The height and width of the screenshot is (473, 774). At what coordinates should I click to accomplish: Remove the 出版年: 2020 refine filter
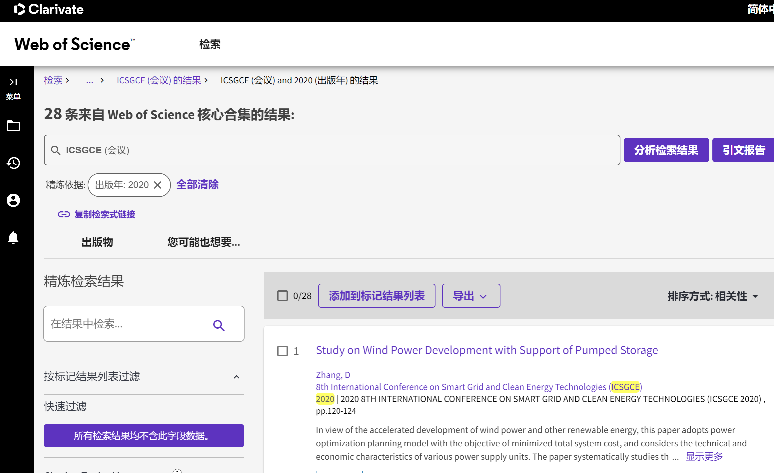[x=158, y=185]
